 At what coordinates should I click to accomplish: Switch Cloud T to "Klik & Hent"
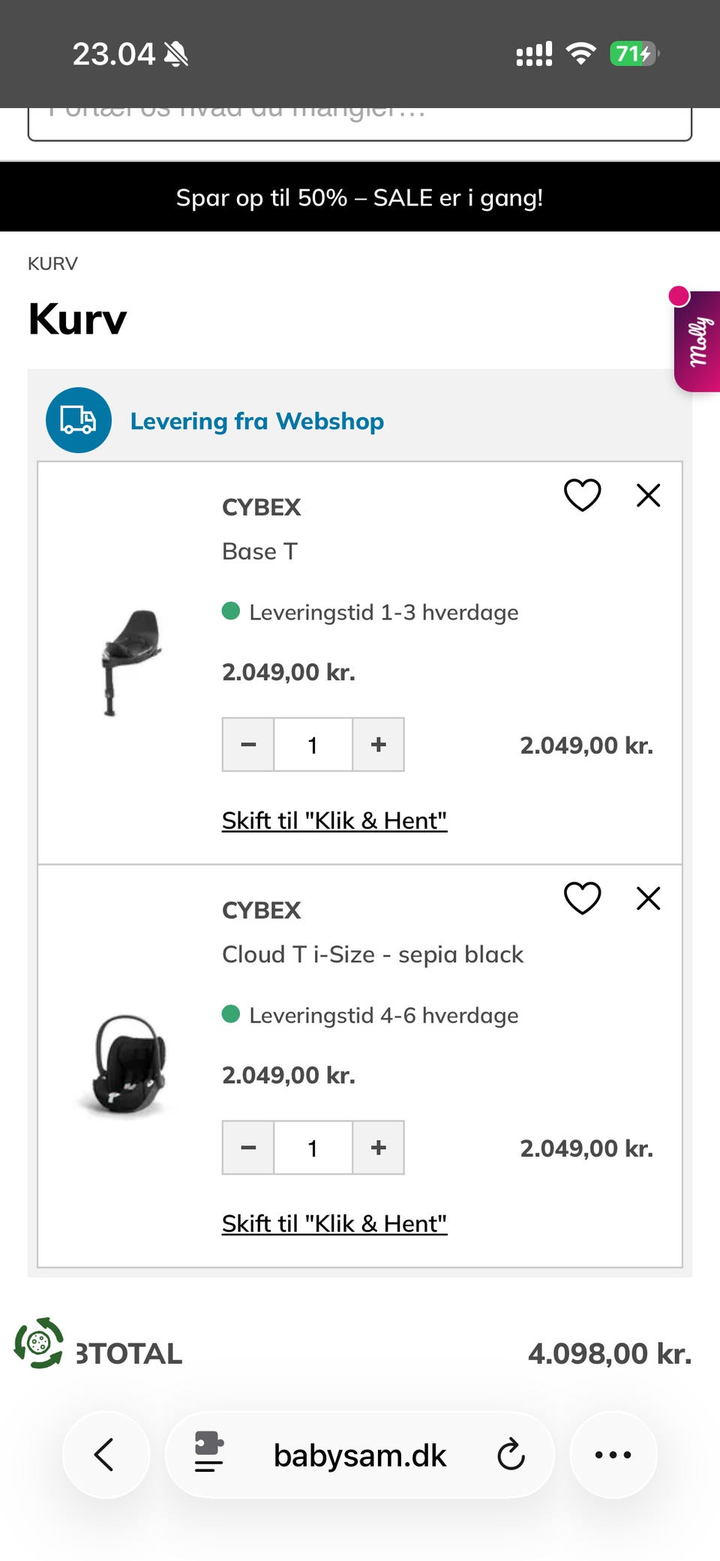click(334, 1223)
